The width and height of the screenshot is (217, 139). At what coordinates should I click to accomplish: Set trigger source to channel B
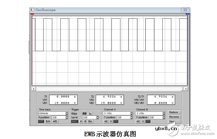click(x=85, y=121)
